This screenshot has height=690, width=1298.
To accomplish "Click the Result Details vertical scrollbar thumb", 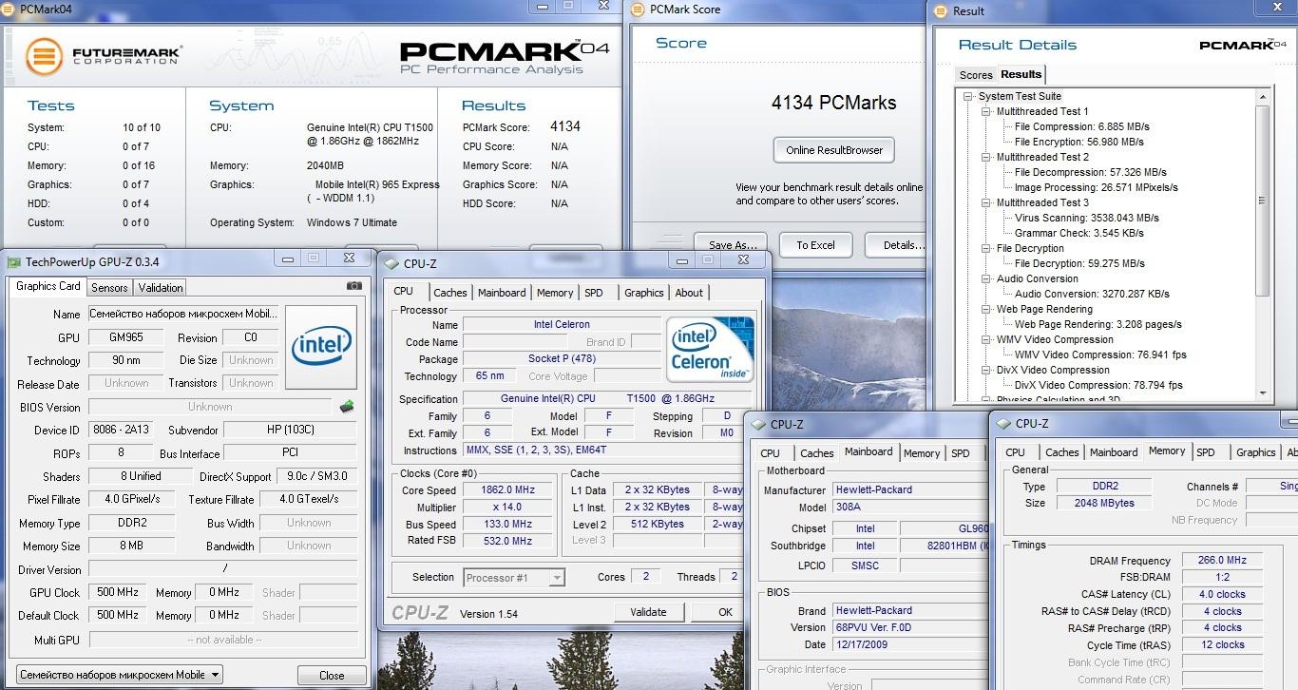I will tap(1263, 200).
